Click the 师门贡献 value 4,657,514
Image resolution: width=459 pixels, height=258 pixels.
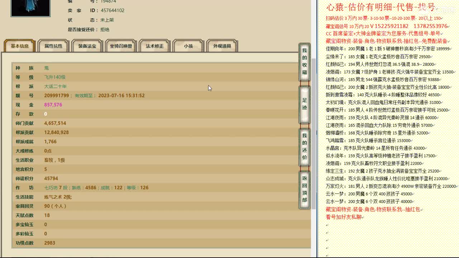(x=55, y=123)
